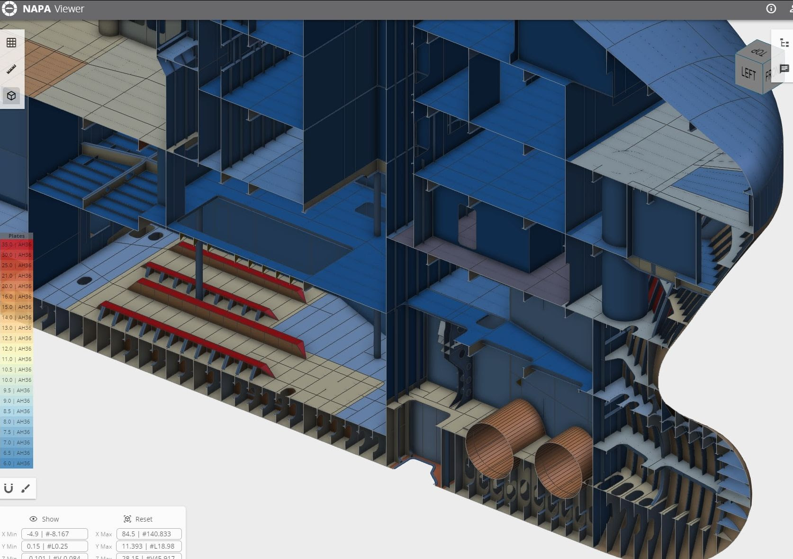Click the LEFT face of view cube
This screenshot has height=559, width=793.
click(748, 73)
